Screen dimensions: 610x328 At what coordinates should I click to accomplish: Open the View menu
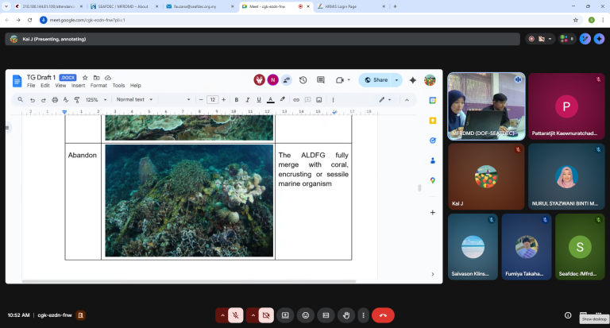coord(60,86)
